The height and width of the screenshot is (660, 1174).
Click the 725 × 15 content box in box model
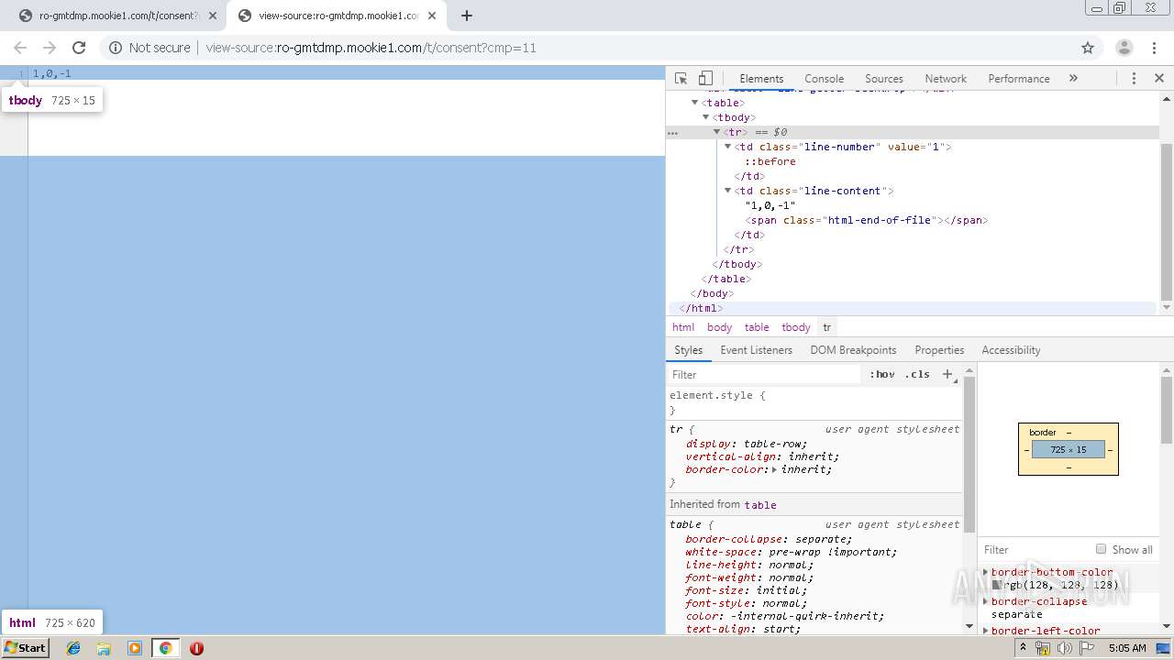pyautogui.click(x=1069, y=449)
